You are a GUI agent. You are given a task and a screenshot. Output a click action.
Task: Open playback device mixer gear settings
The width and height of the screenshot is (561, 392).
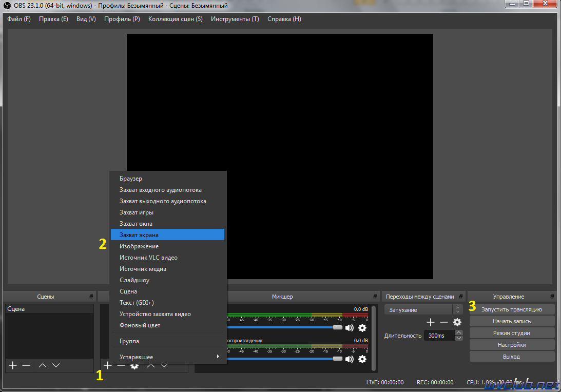[x=362, y=359]
